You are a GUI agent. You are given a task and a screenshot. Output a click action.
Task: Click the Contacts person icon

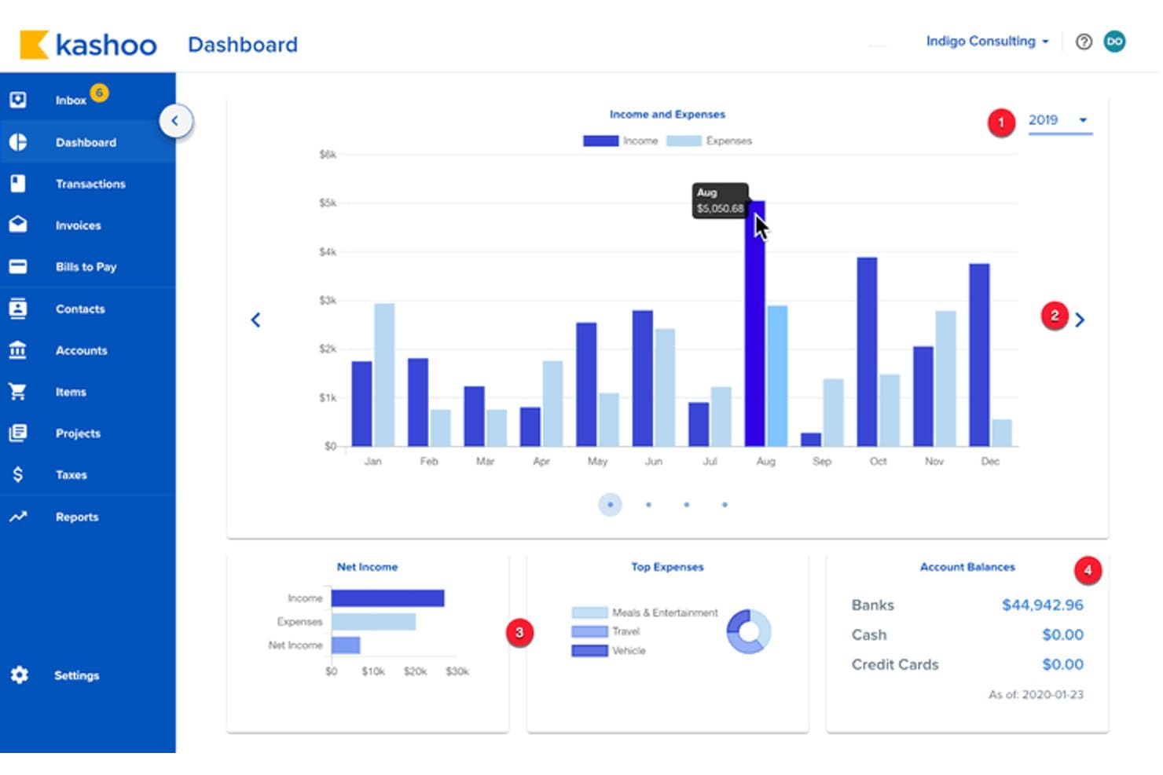click(17, 309)
